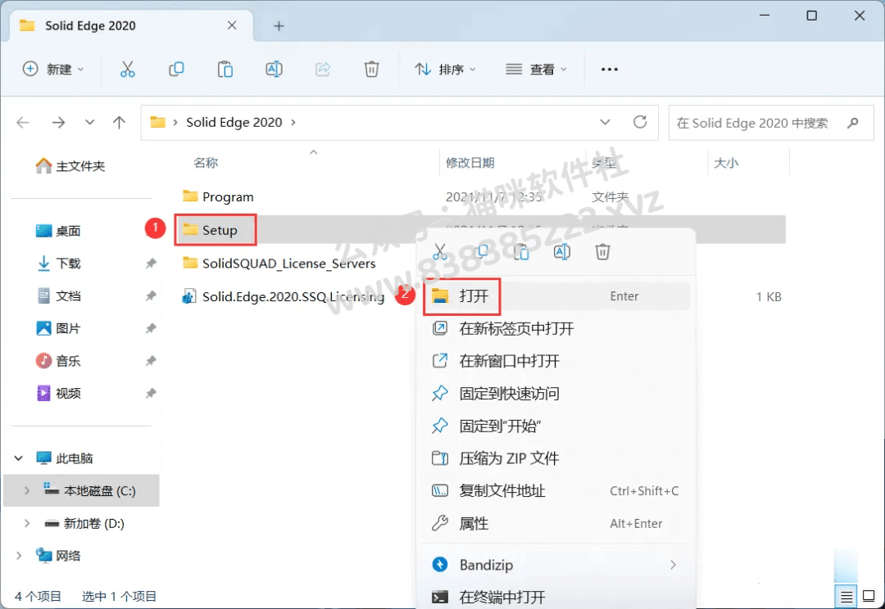Choose 在终端中打开 menu entry

(558, 597)
